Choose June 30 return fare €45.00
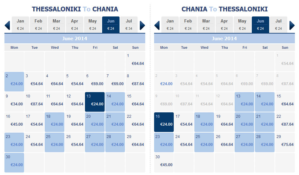This screenshot has width=299, height=175. 164,163
